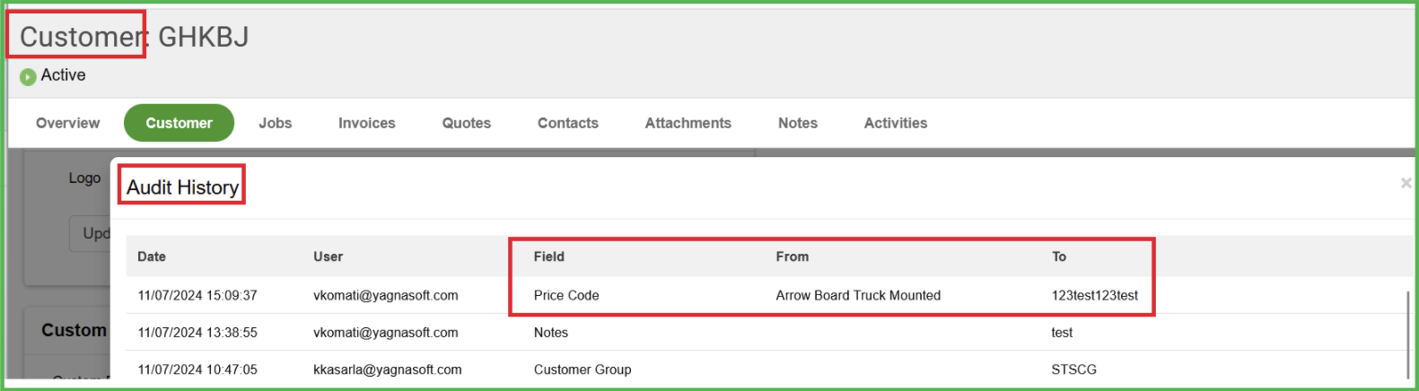Screen dimensions: 1419x391
Task: Click the Field column header
Action: click(x=549, y=256)
